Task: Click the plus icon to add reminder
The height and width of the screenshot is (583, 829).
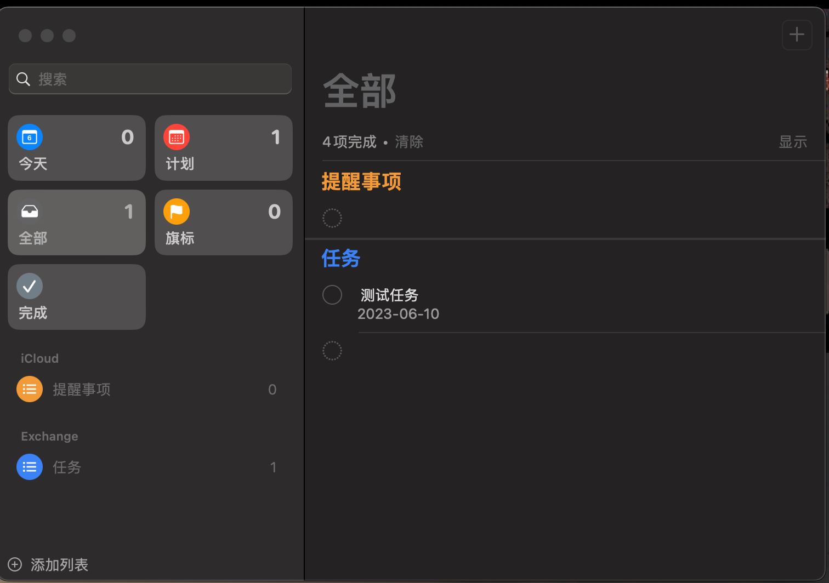Action: coord(797,35)
